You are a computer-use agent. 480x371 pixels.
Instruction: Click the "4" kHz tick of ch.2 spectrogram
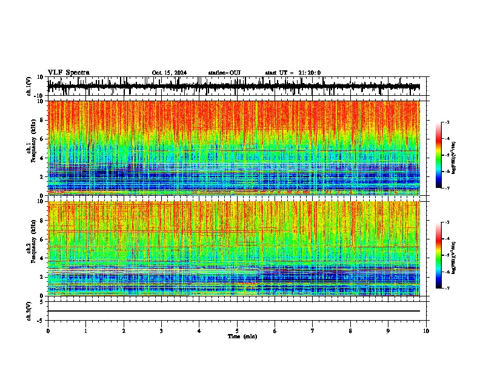42,258
